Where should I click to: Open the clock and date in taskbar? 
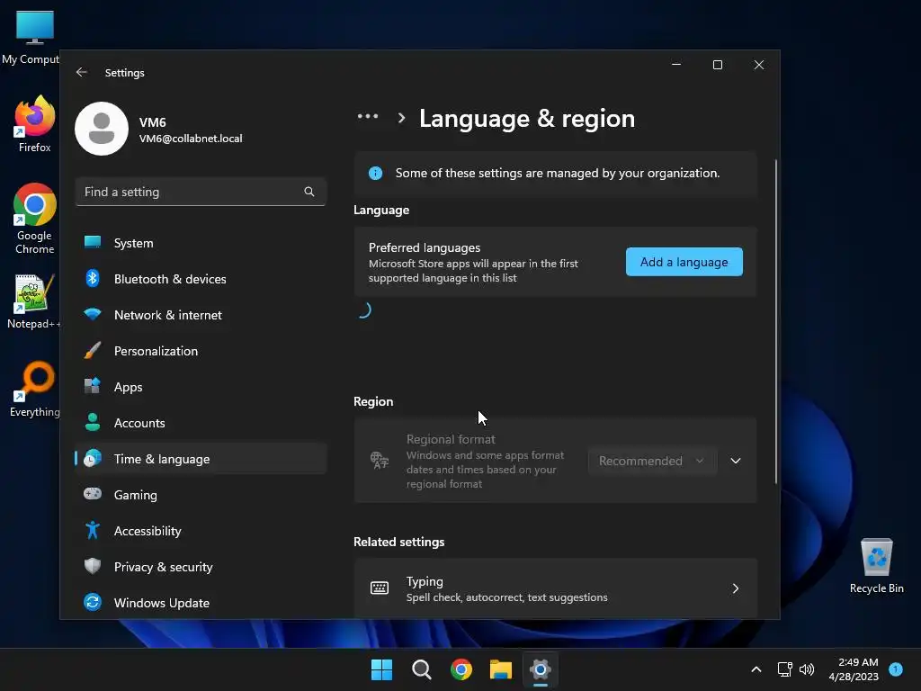pos(854,669)
